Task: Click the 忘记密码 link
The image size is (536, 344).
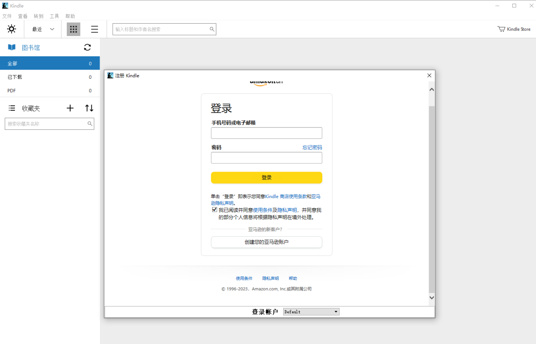Action: point(312,148)
